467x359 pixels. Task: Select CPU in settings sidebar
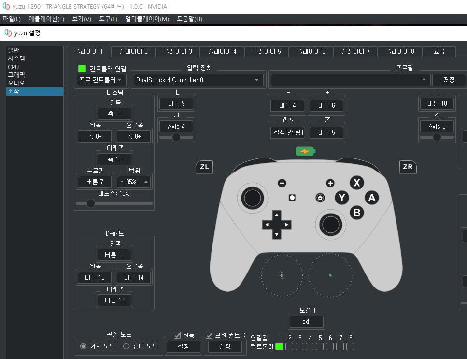35,67
